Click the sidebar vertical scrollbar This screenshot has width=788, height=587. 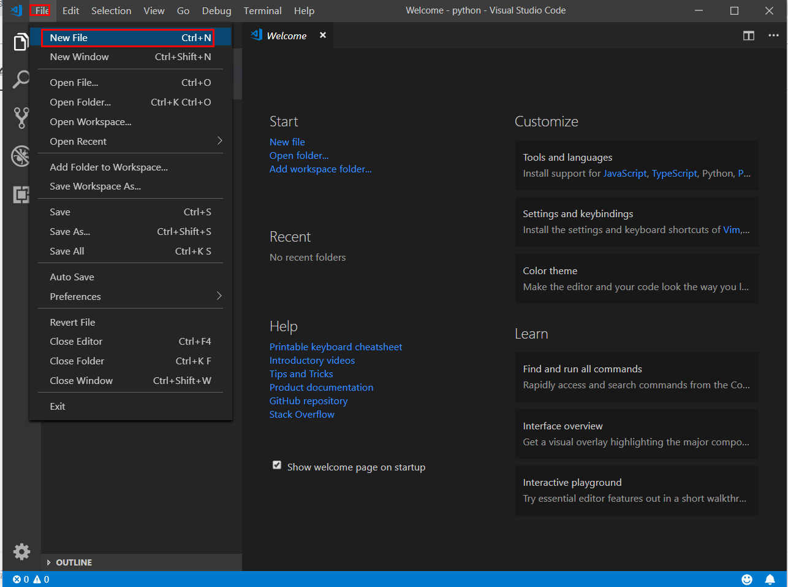(237, 74)
